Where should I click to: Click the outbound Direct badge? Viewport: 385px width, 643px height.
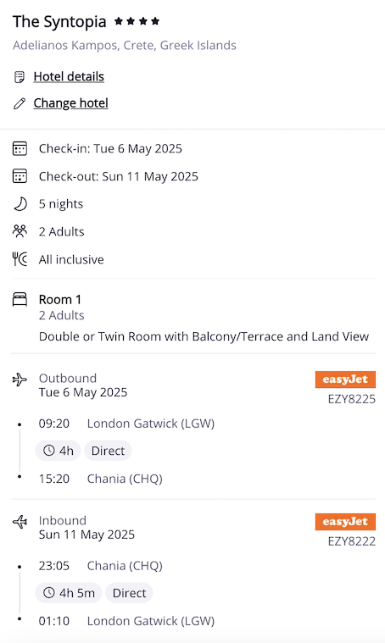coord(108,451)
